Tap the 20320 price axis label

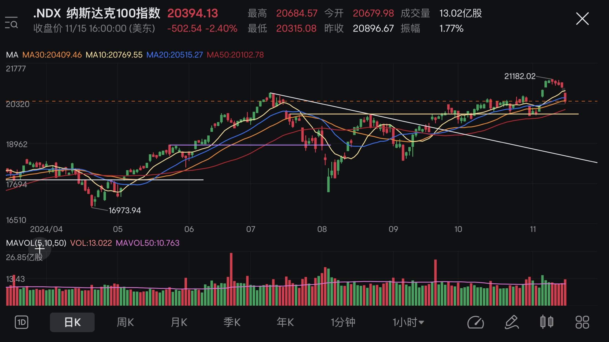tap(18, 104)
